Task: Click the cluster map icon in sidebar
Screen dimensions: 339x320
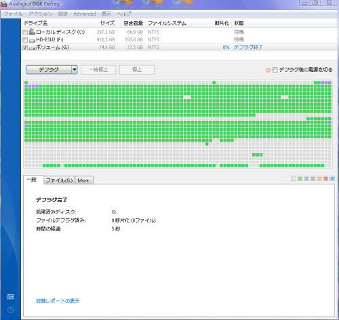Action: [x=10, y=297]
